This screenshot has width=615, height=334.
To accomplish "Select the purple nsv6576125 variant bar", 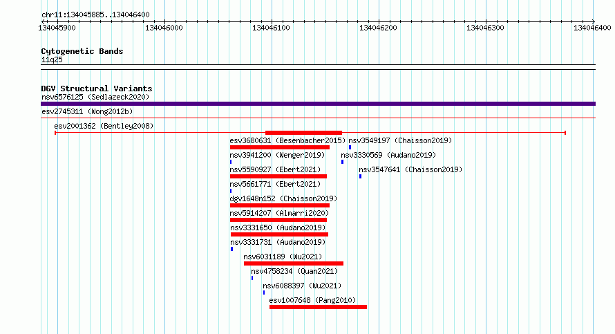I will click(318, 104).
